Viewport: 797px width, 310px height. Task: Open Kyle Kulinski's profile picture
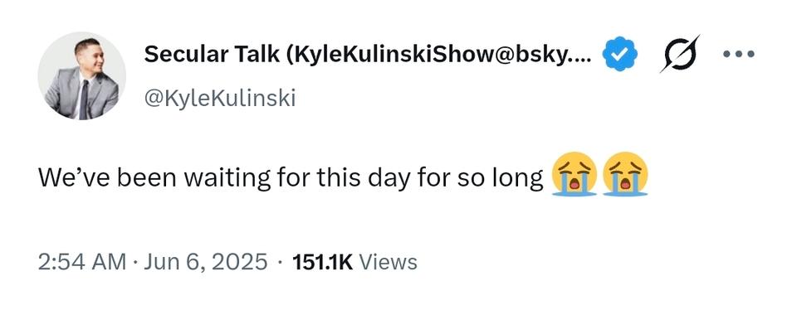(x=82, y=76)
